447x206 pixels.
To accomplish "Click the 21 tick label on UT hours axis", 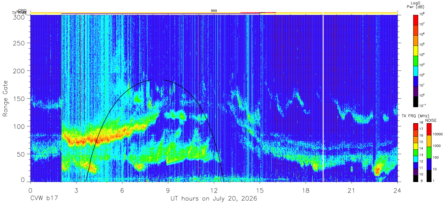I will (352, 190).
